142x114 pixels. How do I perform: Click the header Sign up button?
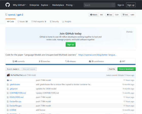click(x=131, y=5)
